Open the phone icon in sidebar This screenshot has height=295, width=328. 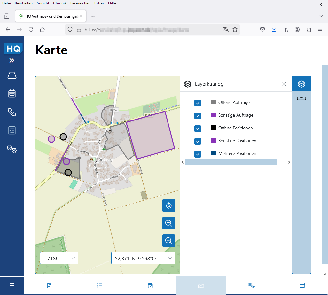12,112
